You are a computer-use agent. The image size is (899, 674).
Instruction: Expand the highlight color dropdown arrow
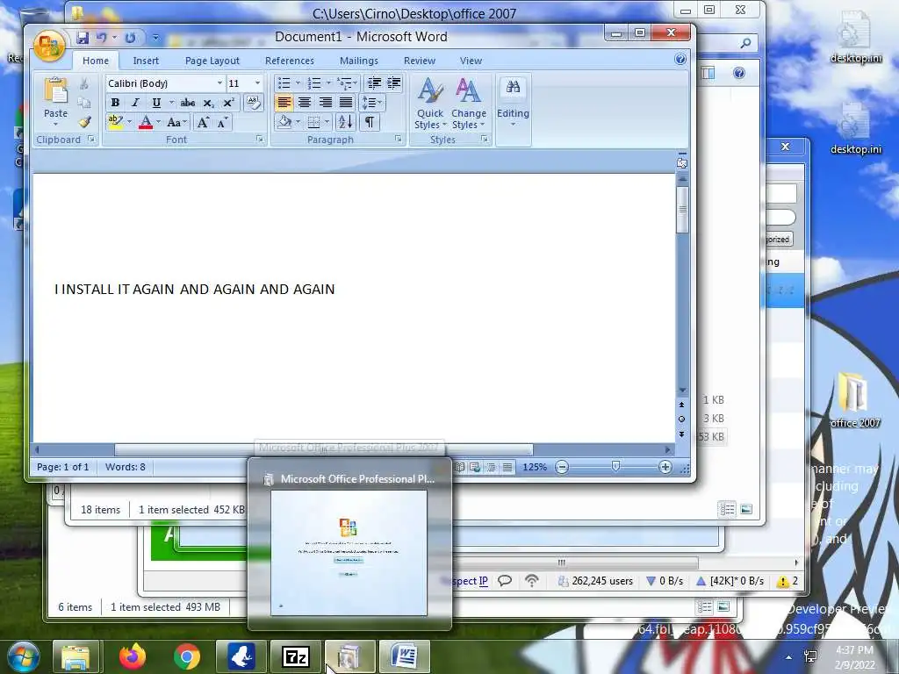(130, 122)
